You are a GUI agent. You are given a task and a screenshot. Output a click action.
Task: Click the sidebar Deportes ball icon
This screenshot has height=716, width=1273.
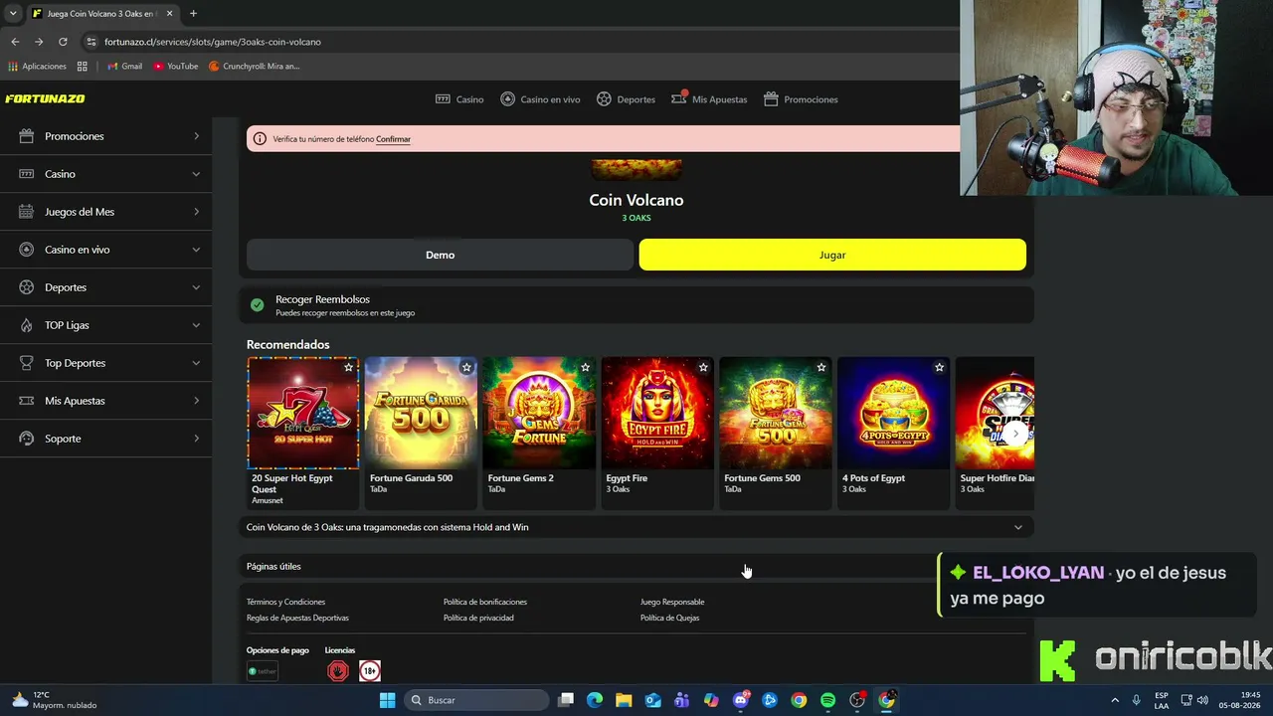(26, 287)
